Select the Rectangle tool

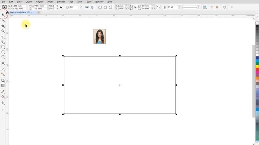point(3,47)
